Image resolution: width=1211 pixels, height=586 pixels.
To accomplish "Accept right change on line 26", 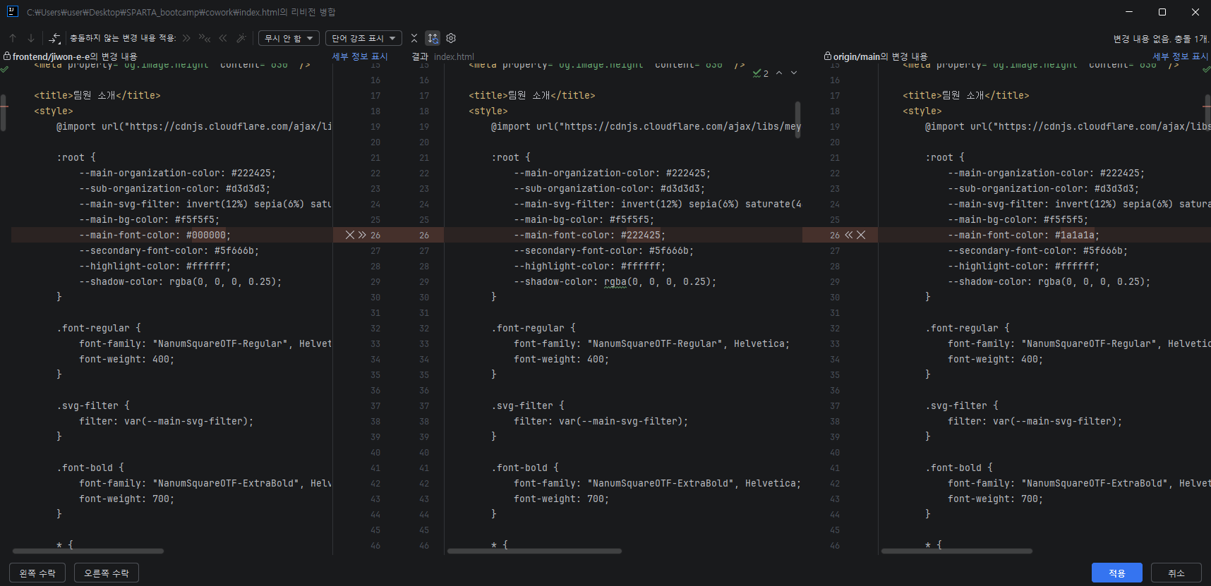I will click(849, 235).
